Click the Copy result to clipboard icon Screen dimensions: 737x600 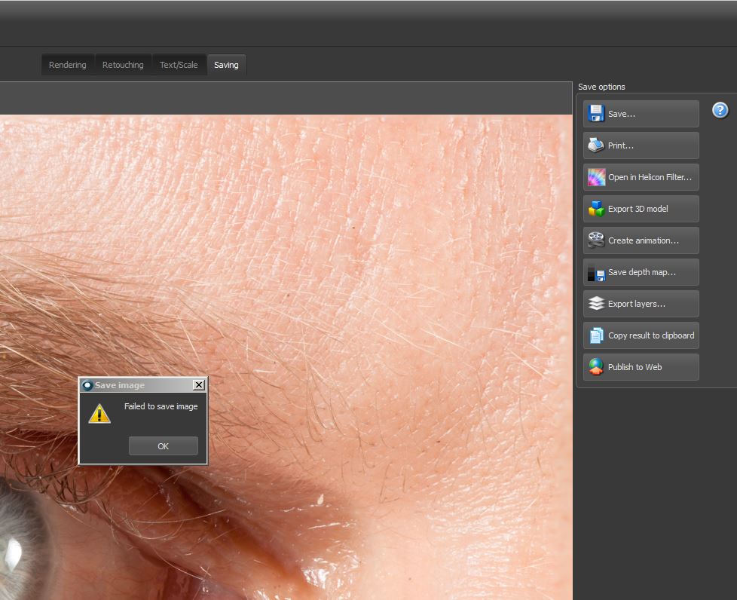(x=596, y=335)
